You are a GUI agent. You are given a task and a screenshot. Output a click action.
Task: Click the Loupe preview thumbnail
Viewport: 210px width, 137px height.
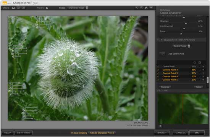183,109
